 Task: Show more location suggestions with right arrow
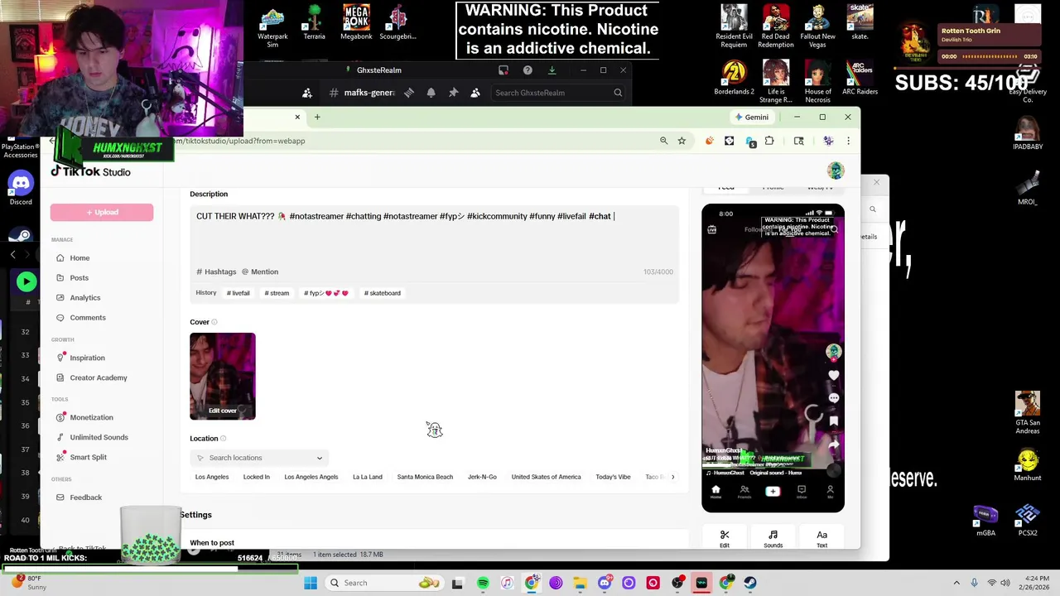pos(672,477)
